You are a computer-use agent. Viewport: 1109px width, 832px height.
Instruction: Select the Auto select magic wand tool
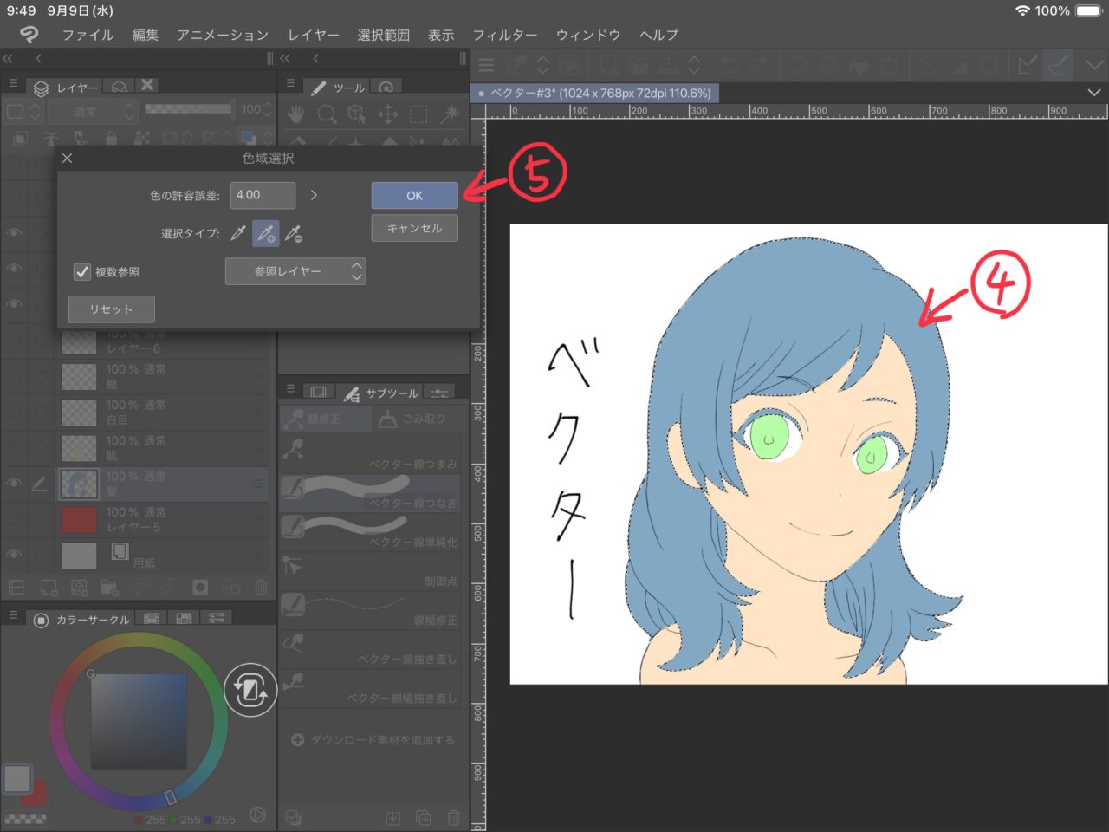point(450,114)
